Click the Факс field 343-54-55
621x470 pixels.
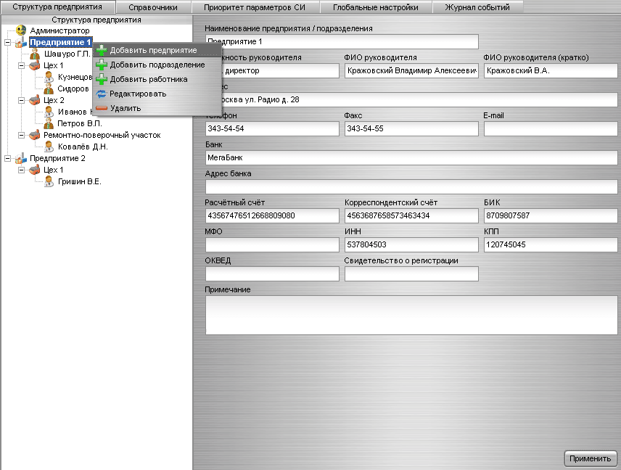(x=411, y=128)
